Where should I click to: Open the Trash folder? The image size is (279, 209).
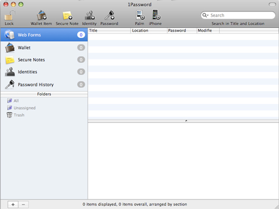coord(16,115)
